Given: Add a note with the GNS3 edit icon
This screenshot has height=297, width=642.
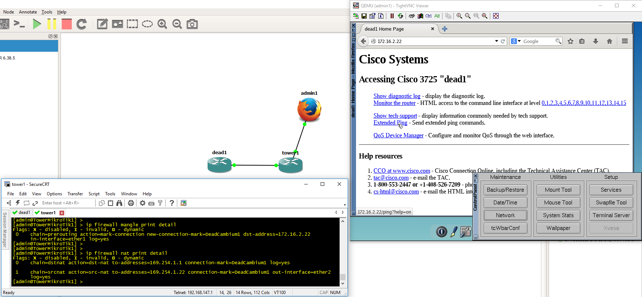Looking at the screenshot, I should pos(102,24).
